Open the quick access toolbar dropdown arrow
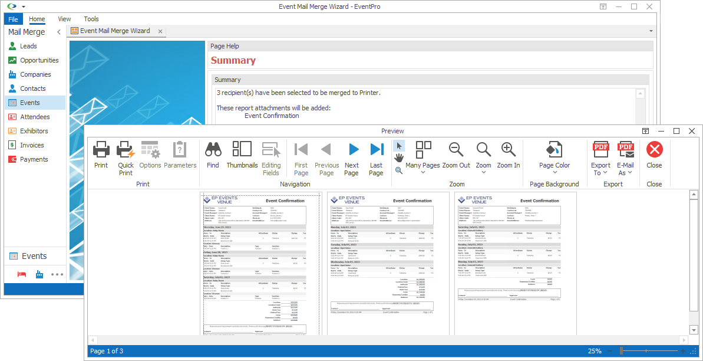 coord(24,6)
